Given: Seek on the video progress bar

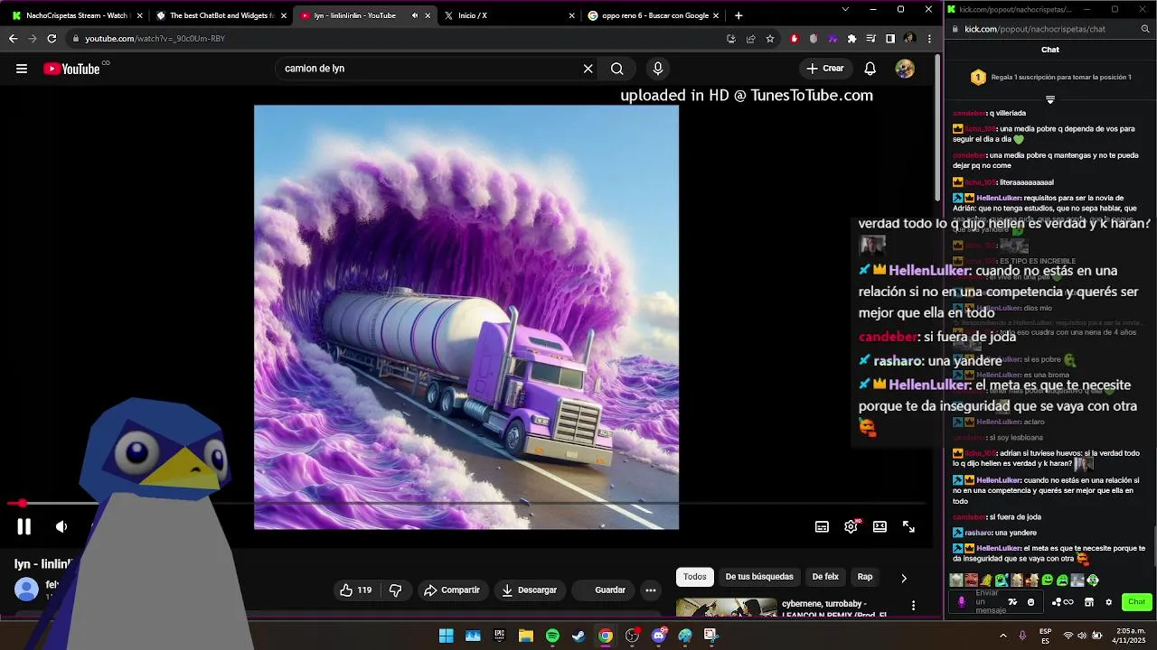Looking at the screenshot, I should 466,504.
